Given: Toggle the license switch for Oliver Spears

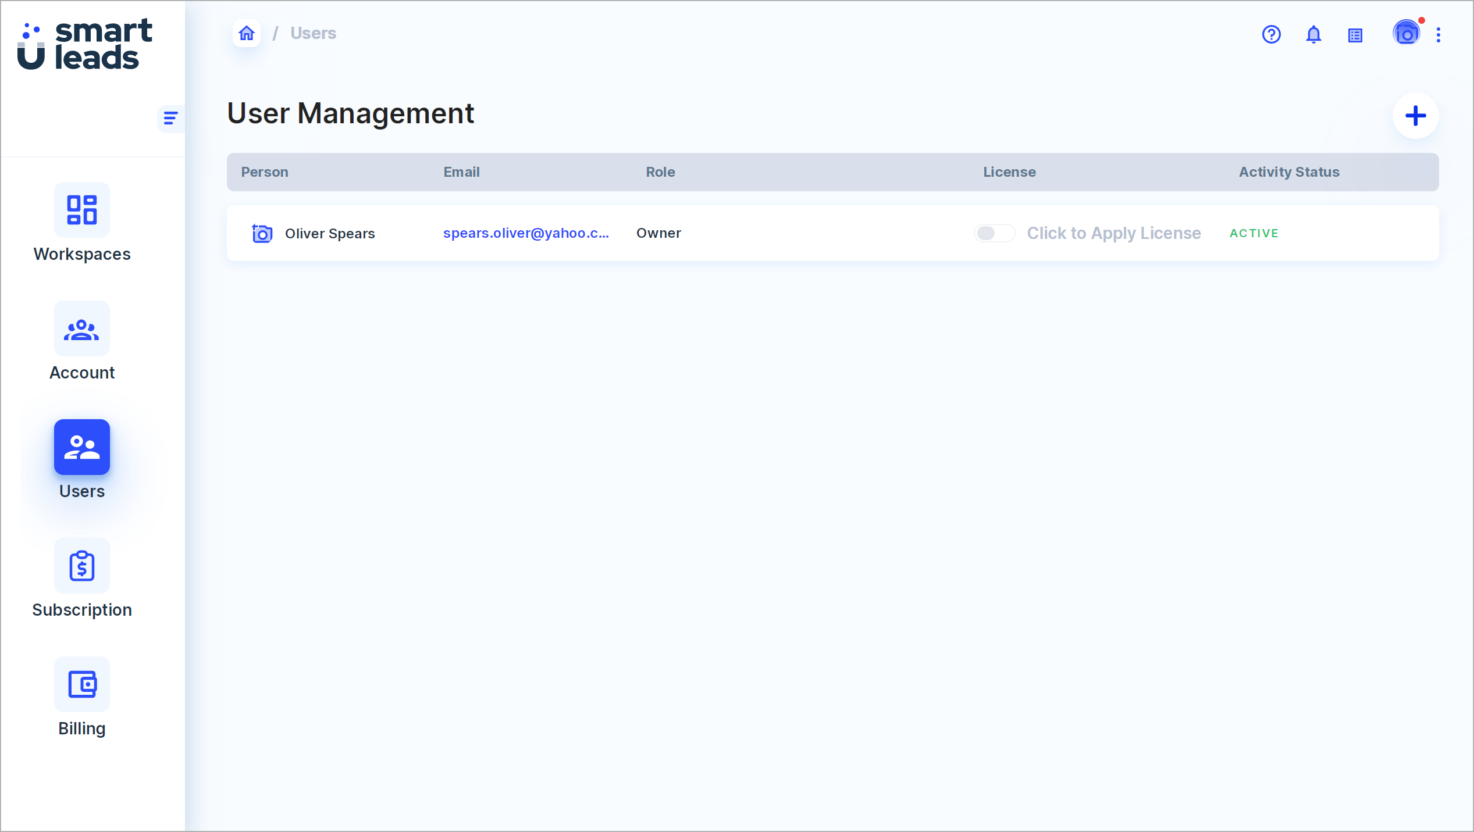Looking at the screenshot, I should click(x=994, y=233).
